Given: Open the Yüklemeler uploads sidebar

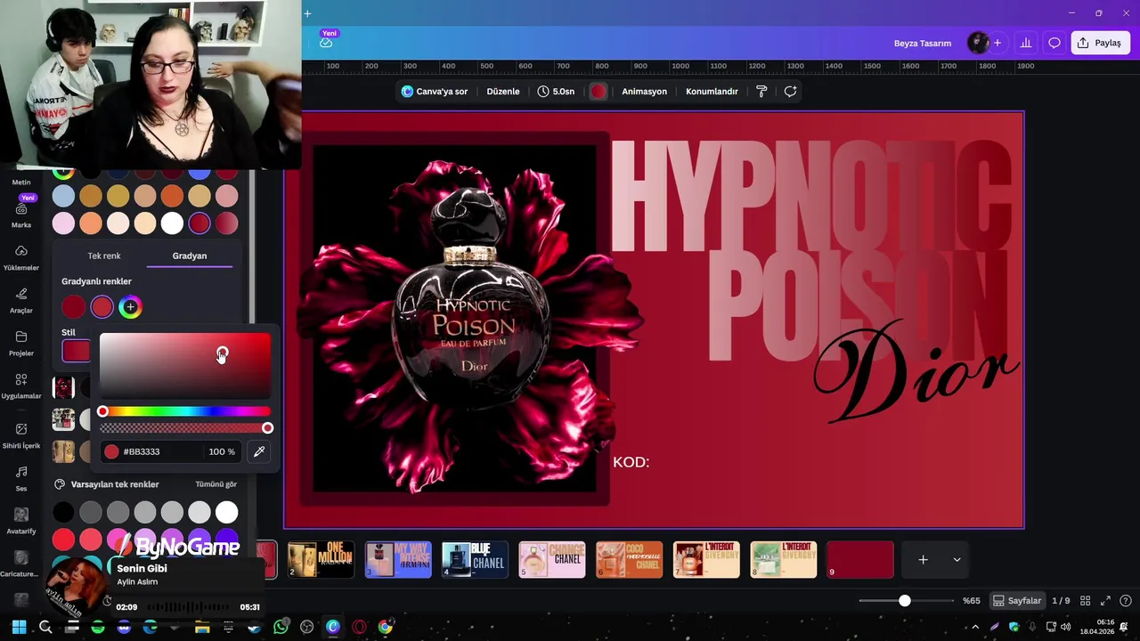Looking at the screenshot, I should pyautogui.click(x=21, y=257).
